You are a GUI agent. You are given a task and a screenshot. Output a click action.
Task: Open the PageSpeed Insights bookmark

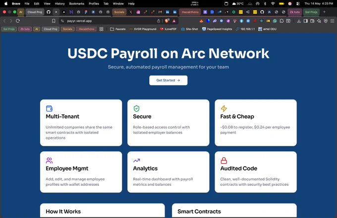(x=217, y=29)
